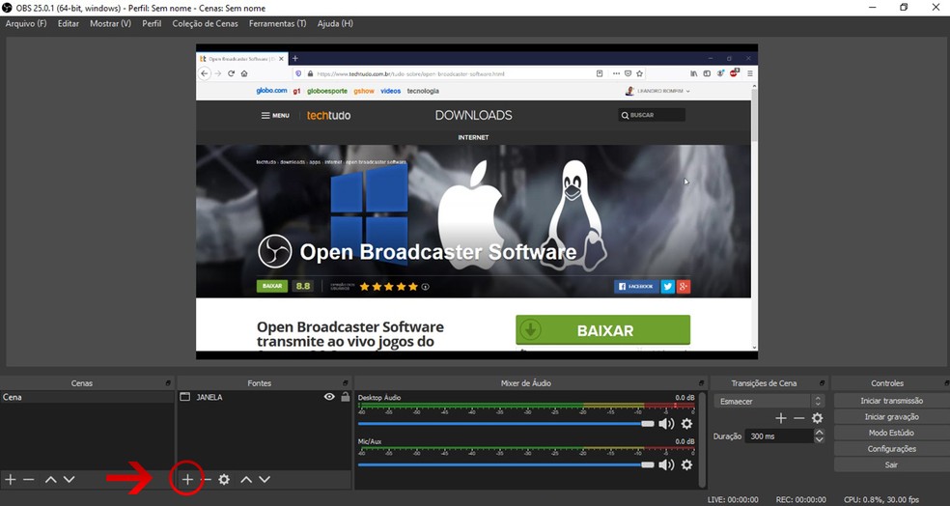Click the gshow link in preview
This screenshot has width=950, height=506.
click(364, 91)
